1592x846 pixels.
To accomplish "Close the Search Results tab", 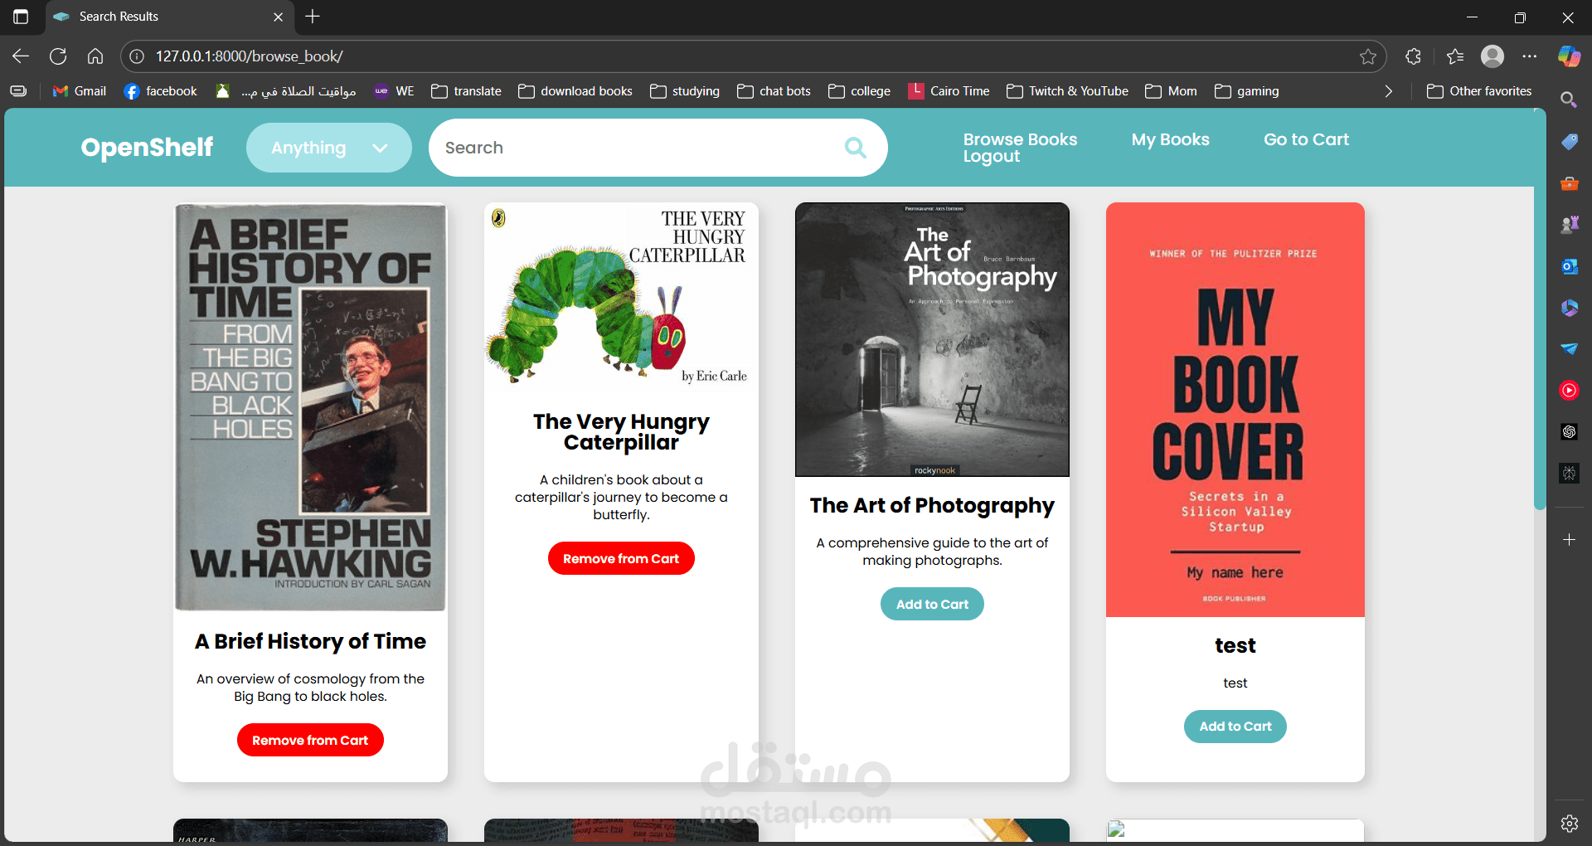I will 278,17.
